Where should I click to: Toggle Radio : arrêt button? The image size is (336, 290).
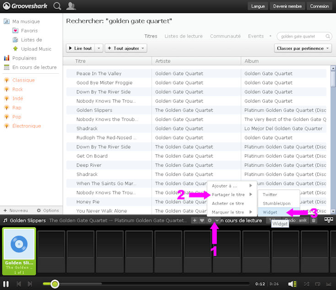point(296,220)
